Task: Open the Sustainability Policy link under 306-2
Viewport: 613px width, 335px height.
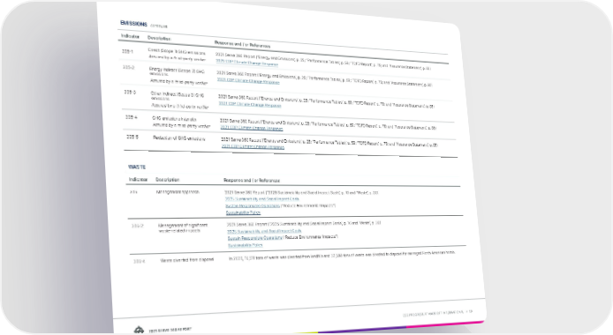Action: (x=246, y=245)
